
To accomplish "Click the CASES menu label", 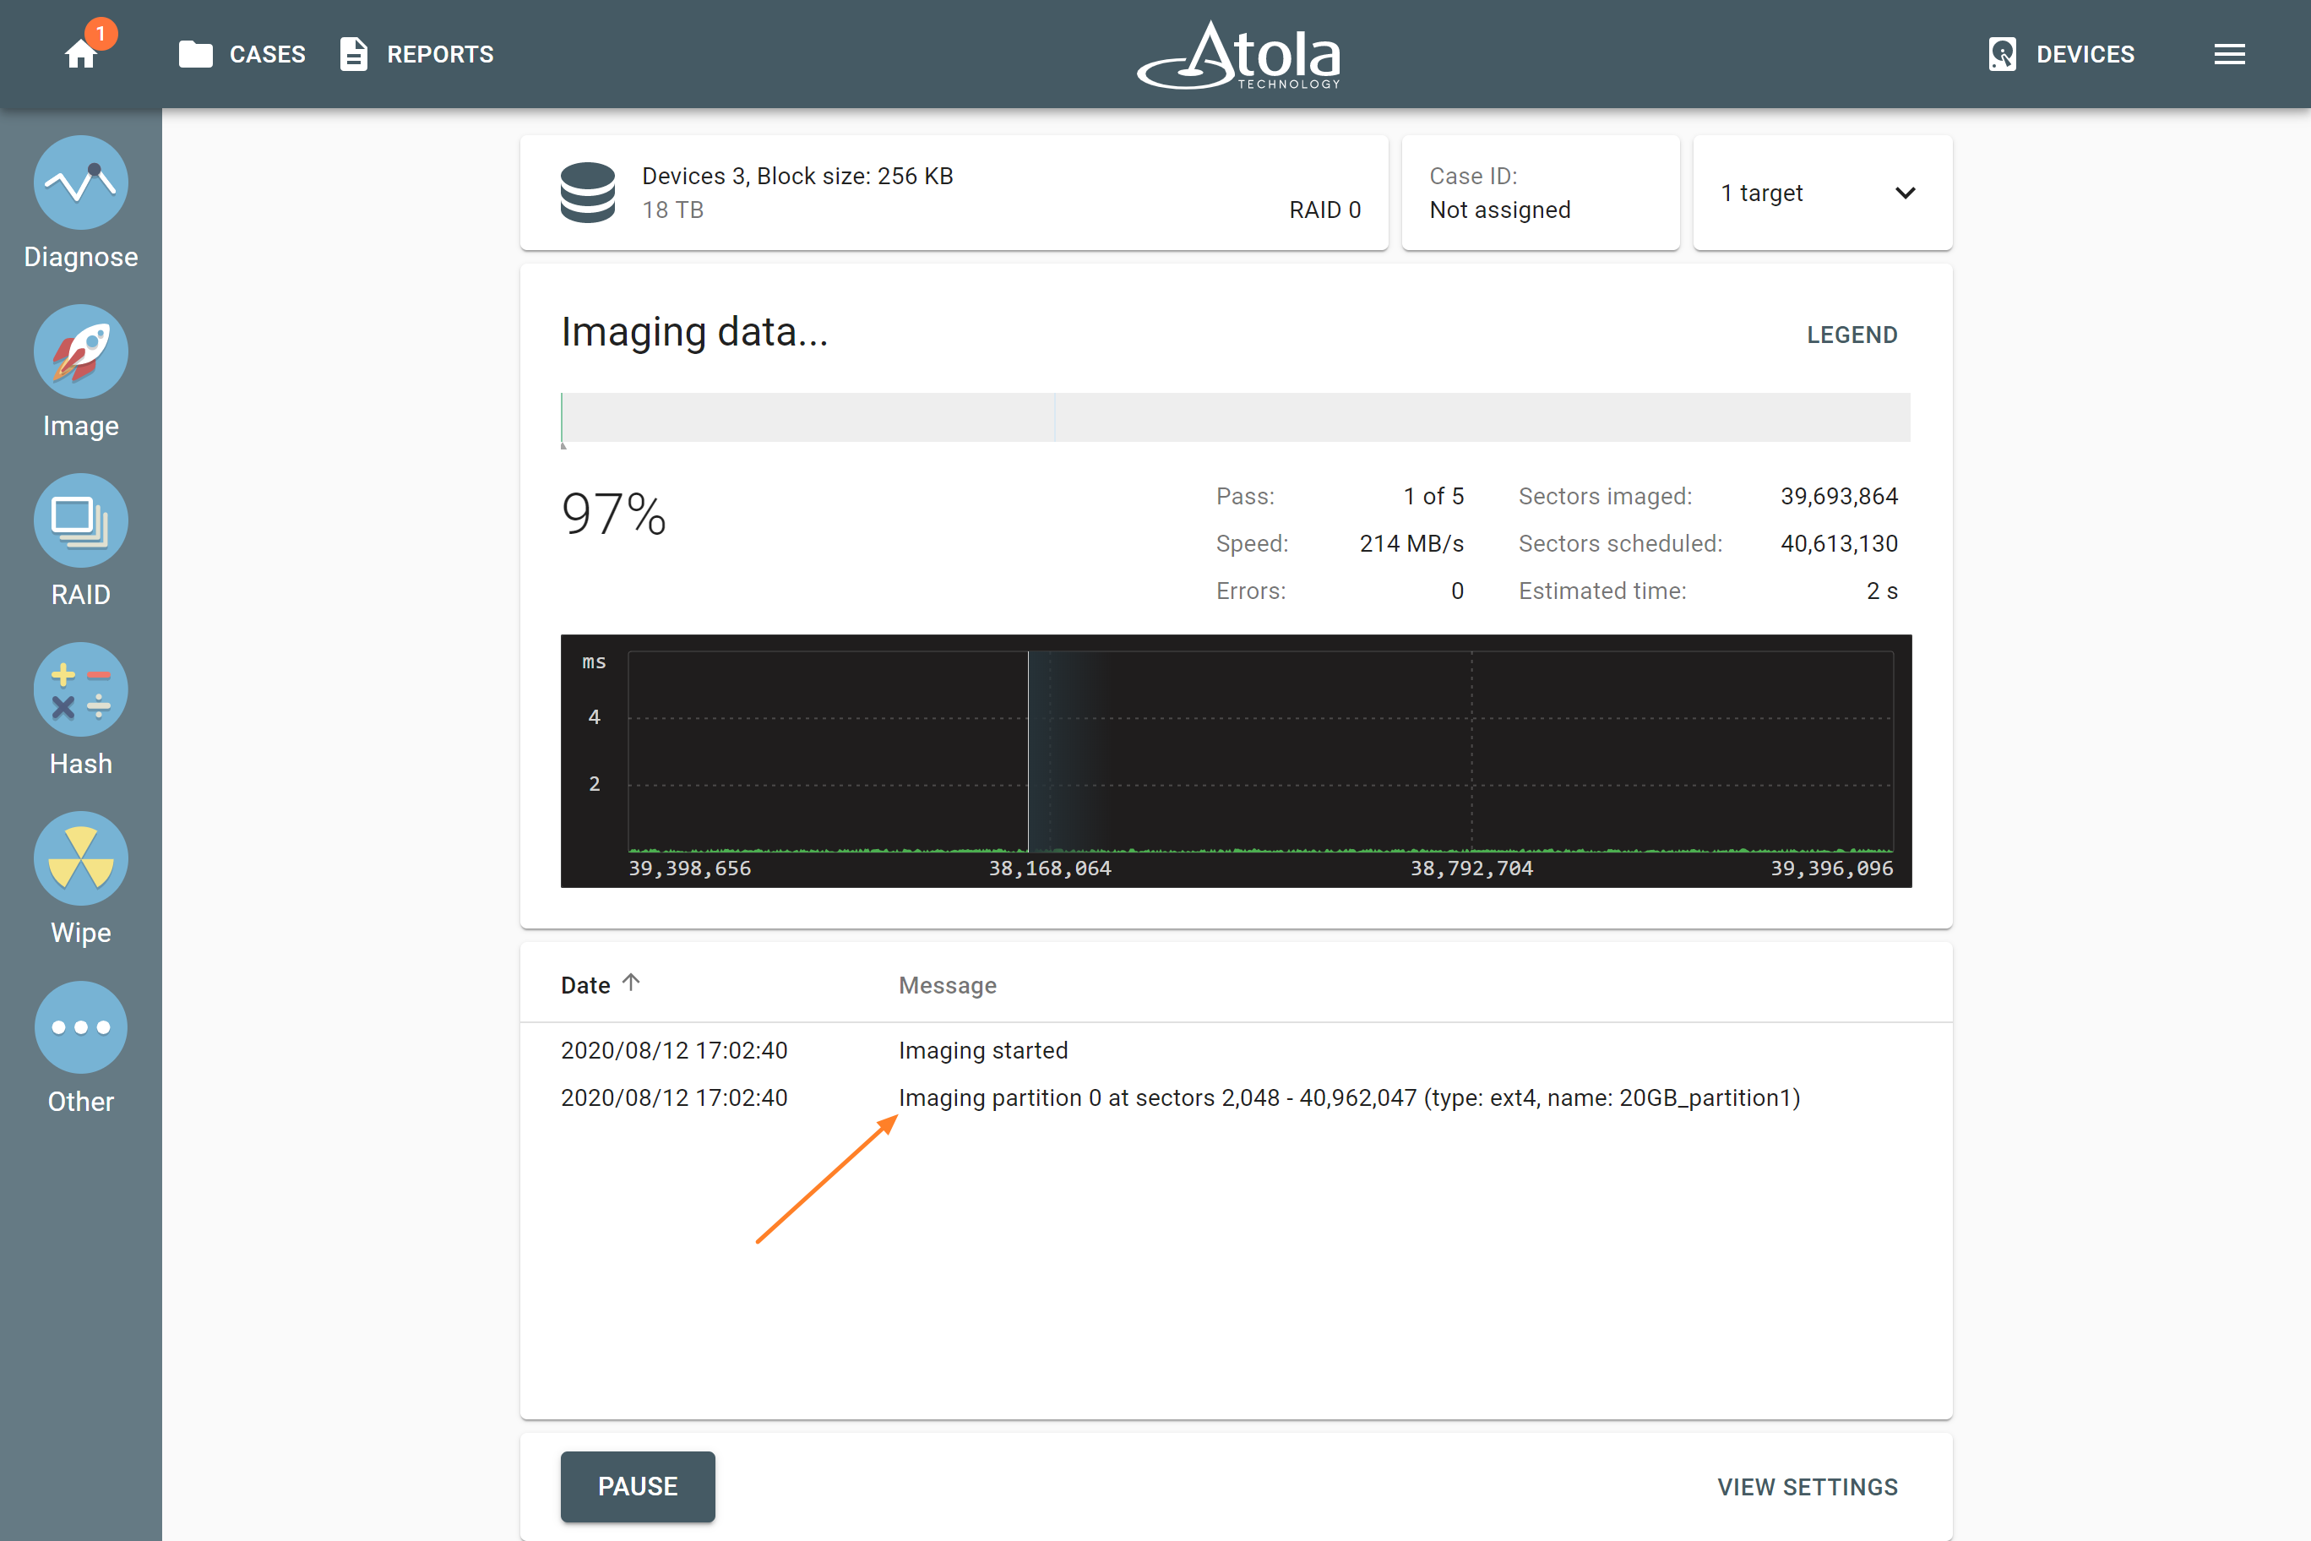I will (x=267, y=54).
